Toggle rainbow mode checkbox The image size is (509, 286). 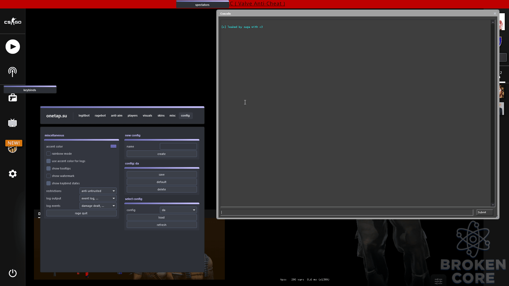(49, 154)
